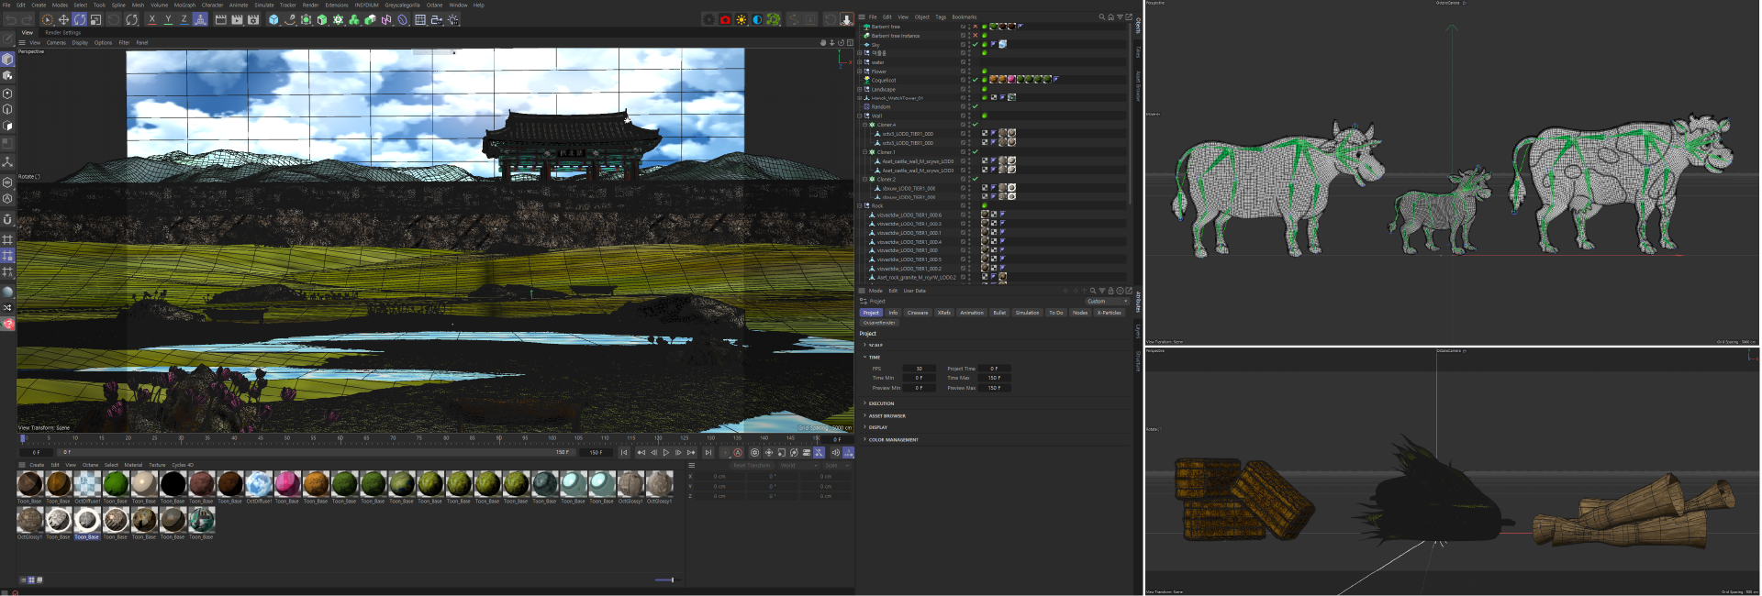
Task: Expand the EXECUTION attributes section
Action: pos(881,403)
